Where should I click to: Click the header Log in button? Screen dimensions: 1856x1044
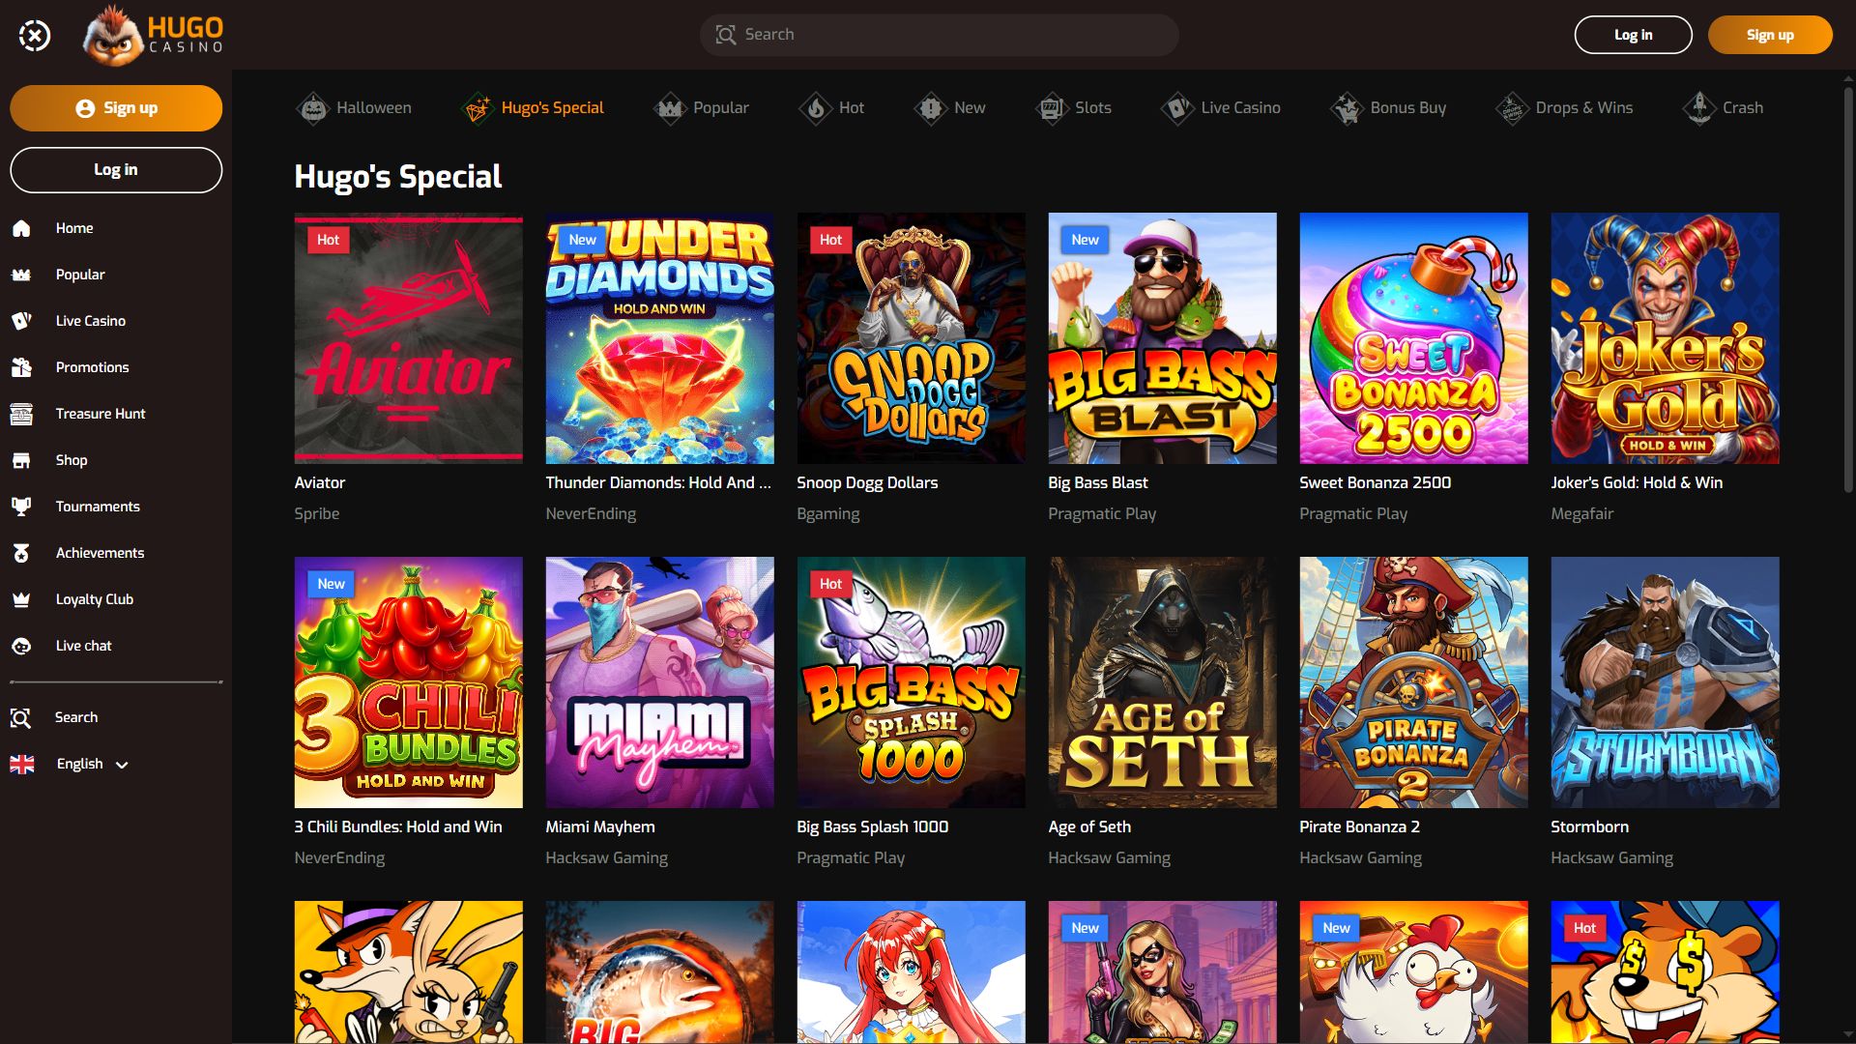tap(1633, 35)
